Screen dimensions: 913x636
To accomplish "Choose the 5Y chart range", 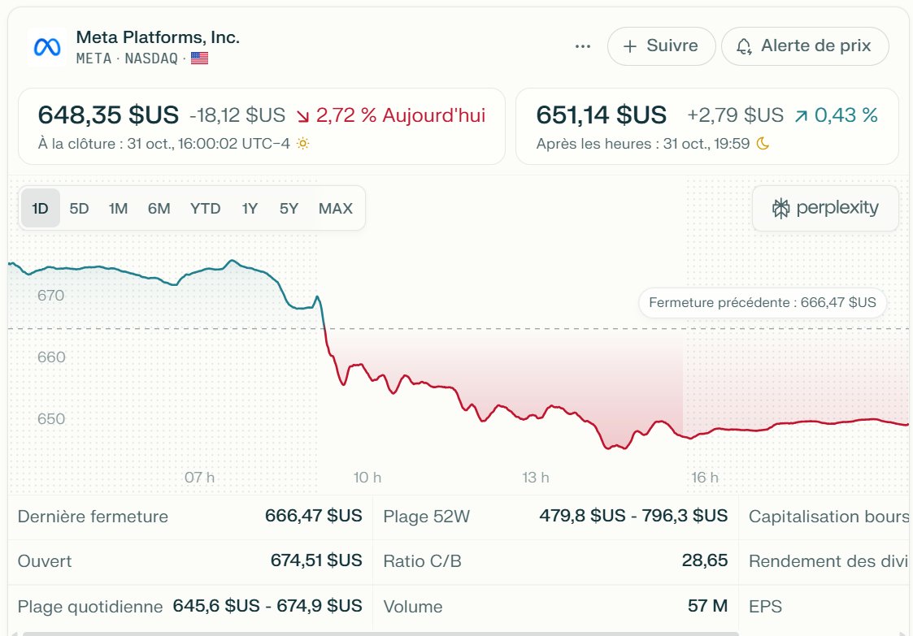I will pos(289,209).
